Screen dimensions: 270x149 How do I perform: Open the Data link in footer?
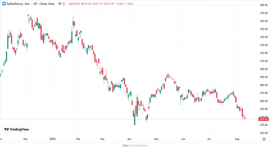click(x=125, y=145)
